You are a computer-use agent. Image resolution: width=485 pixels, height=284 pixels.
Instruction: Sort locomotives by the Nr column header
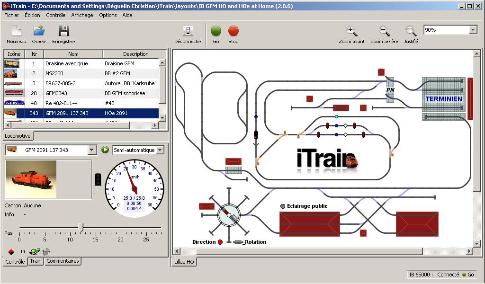[34, 54]
